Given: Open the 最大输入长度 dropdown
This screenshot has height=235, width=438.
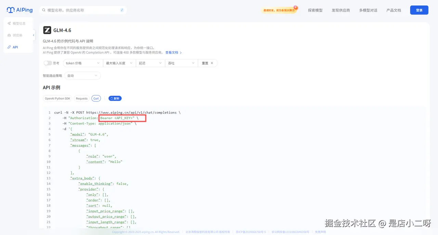Looking at the screenshot, I should click(x=120, y=63).
